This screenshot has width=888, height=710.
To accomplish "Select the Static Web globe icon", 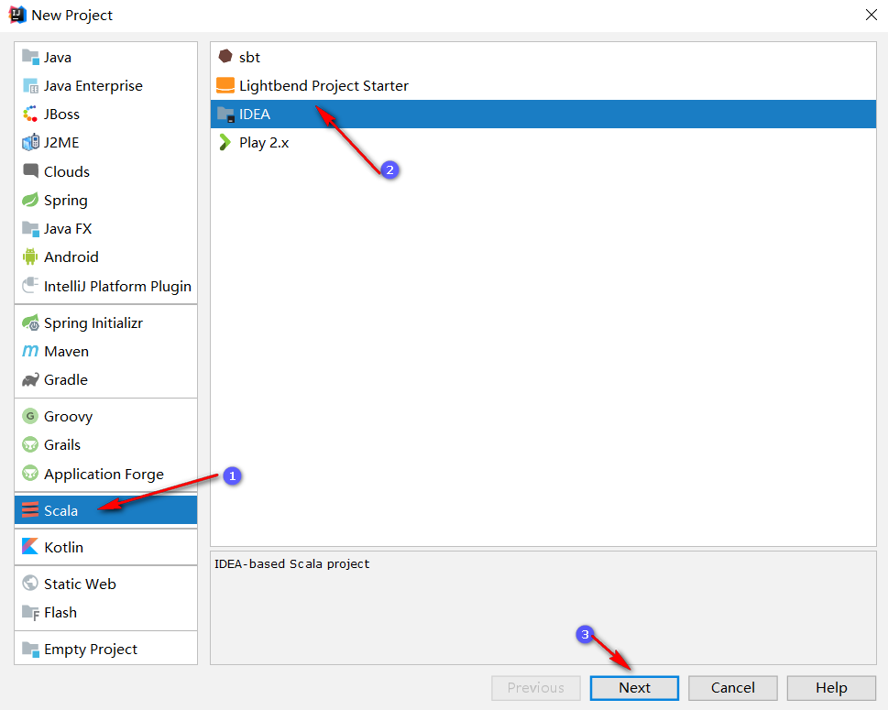I will click(x=30, y=584).
